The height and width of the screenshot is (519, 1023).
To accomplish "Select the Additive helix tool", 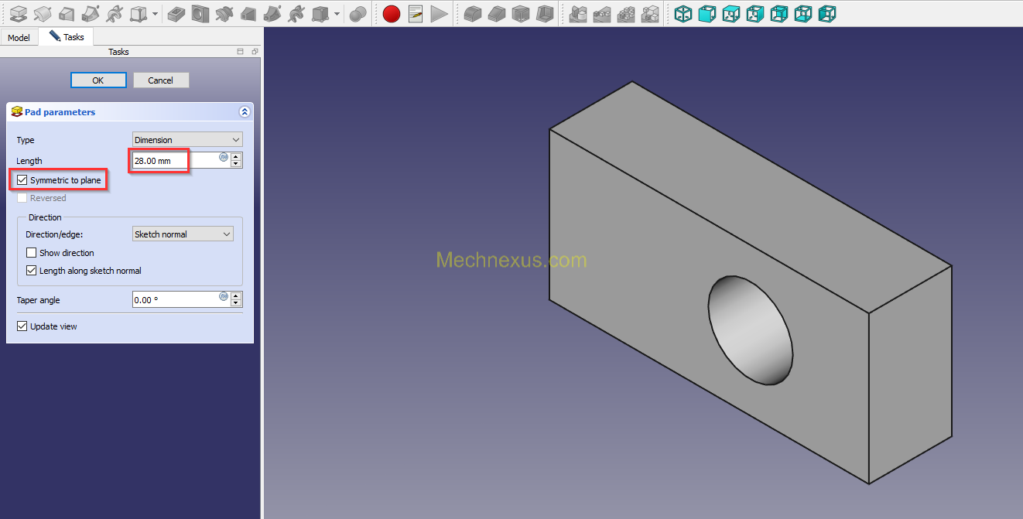I will click(x=115, y=13).
